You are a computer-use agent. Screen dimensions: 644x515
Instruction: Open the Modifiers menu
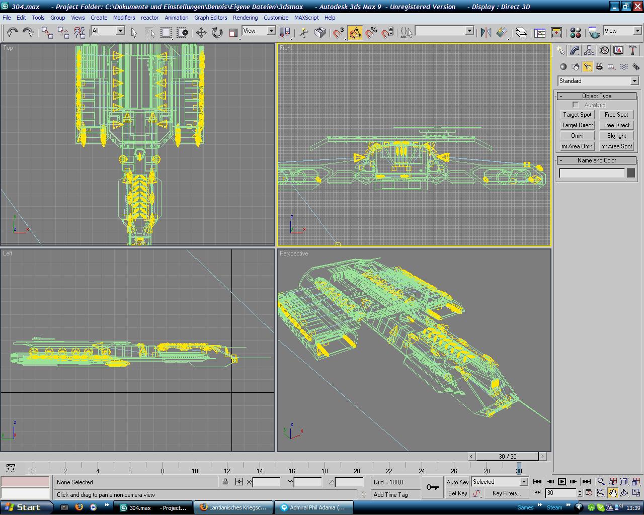pyautogui.click(x=124, y=18)
